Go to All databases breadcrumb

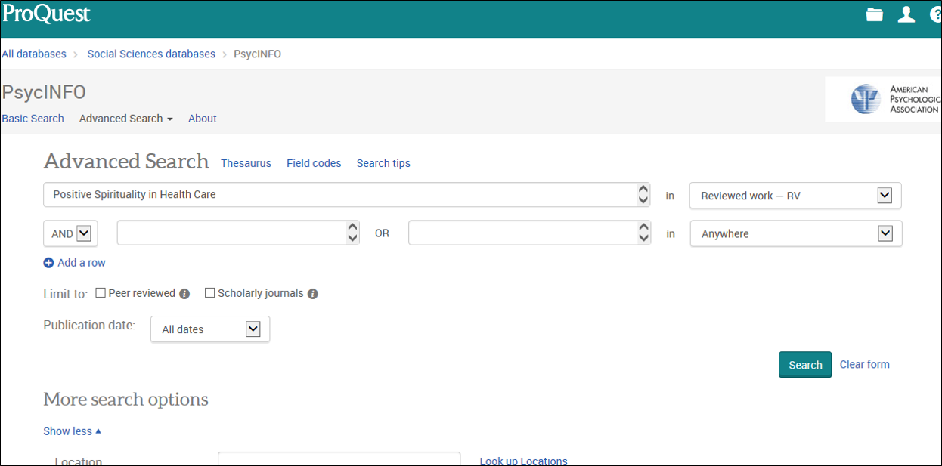pos(34,54)
